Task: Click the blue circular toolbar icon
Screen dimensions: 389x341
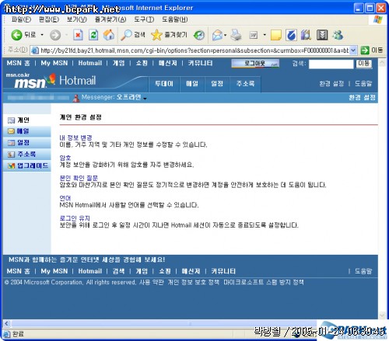Action: coord(291,35)
